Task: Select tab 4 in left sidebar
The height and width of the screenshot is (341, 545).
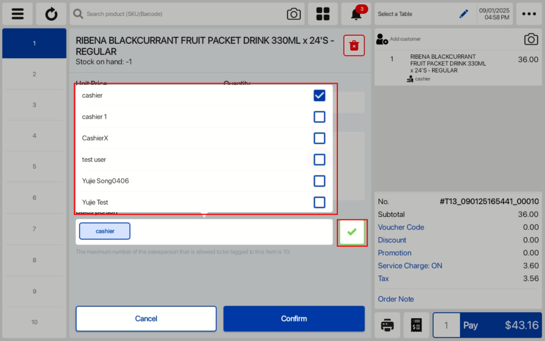Action: (x=34, y=136)
